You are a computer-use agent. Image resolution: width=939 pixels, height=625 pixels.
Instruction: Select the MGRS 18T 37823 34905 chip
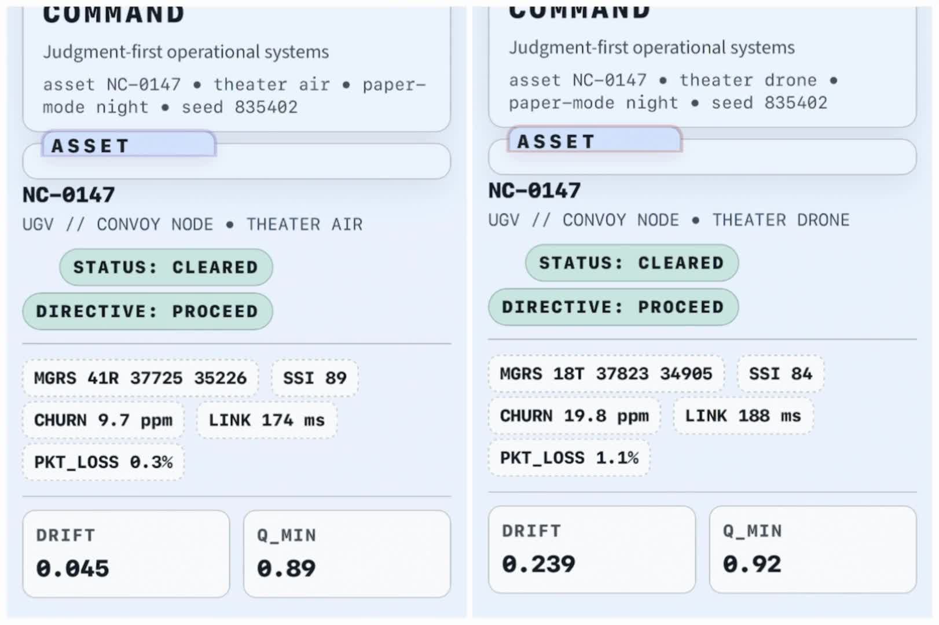point(606,374)
